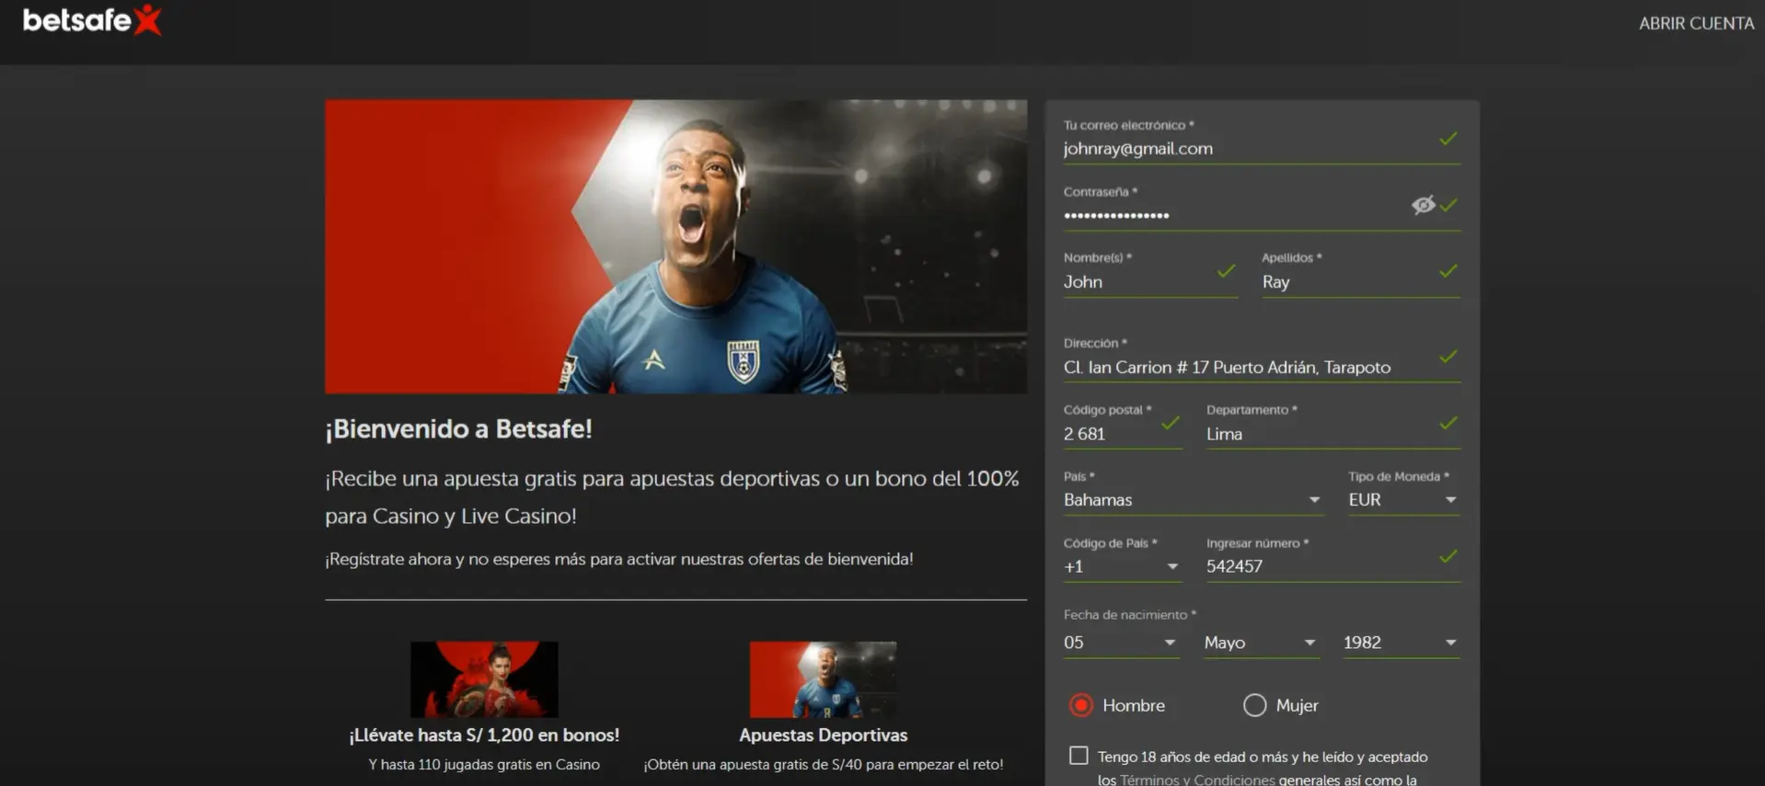Open the birth month dropdown showing Mayo
The width and height of the screenshot is (1765, 786).
point(1262,643)
